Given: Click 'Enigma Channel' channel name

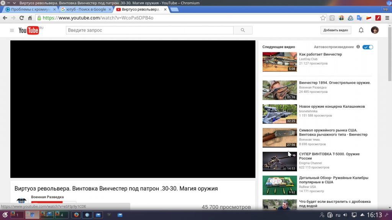Looking at the screenshot, I should (x=310, y=163).
